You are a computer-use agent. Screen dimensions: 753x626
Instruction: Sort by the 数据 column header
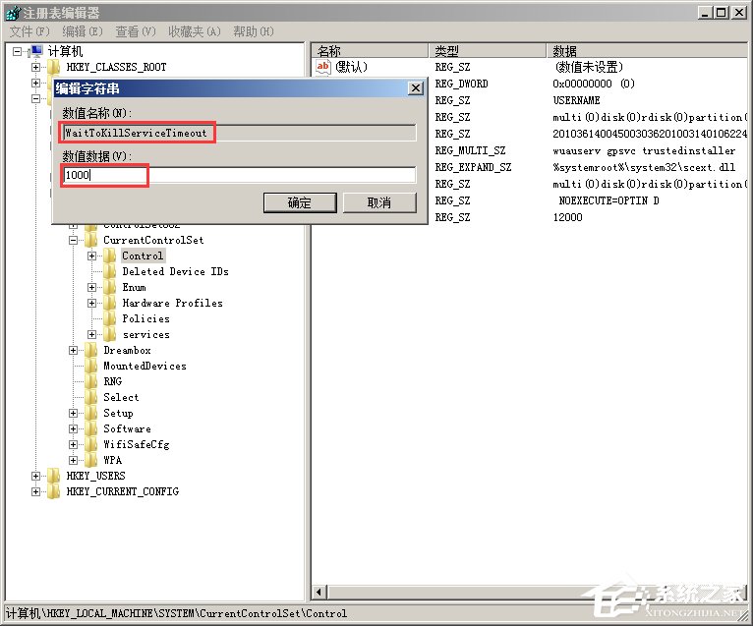click(648, 50)
